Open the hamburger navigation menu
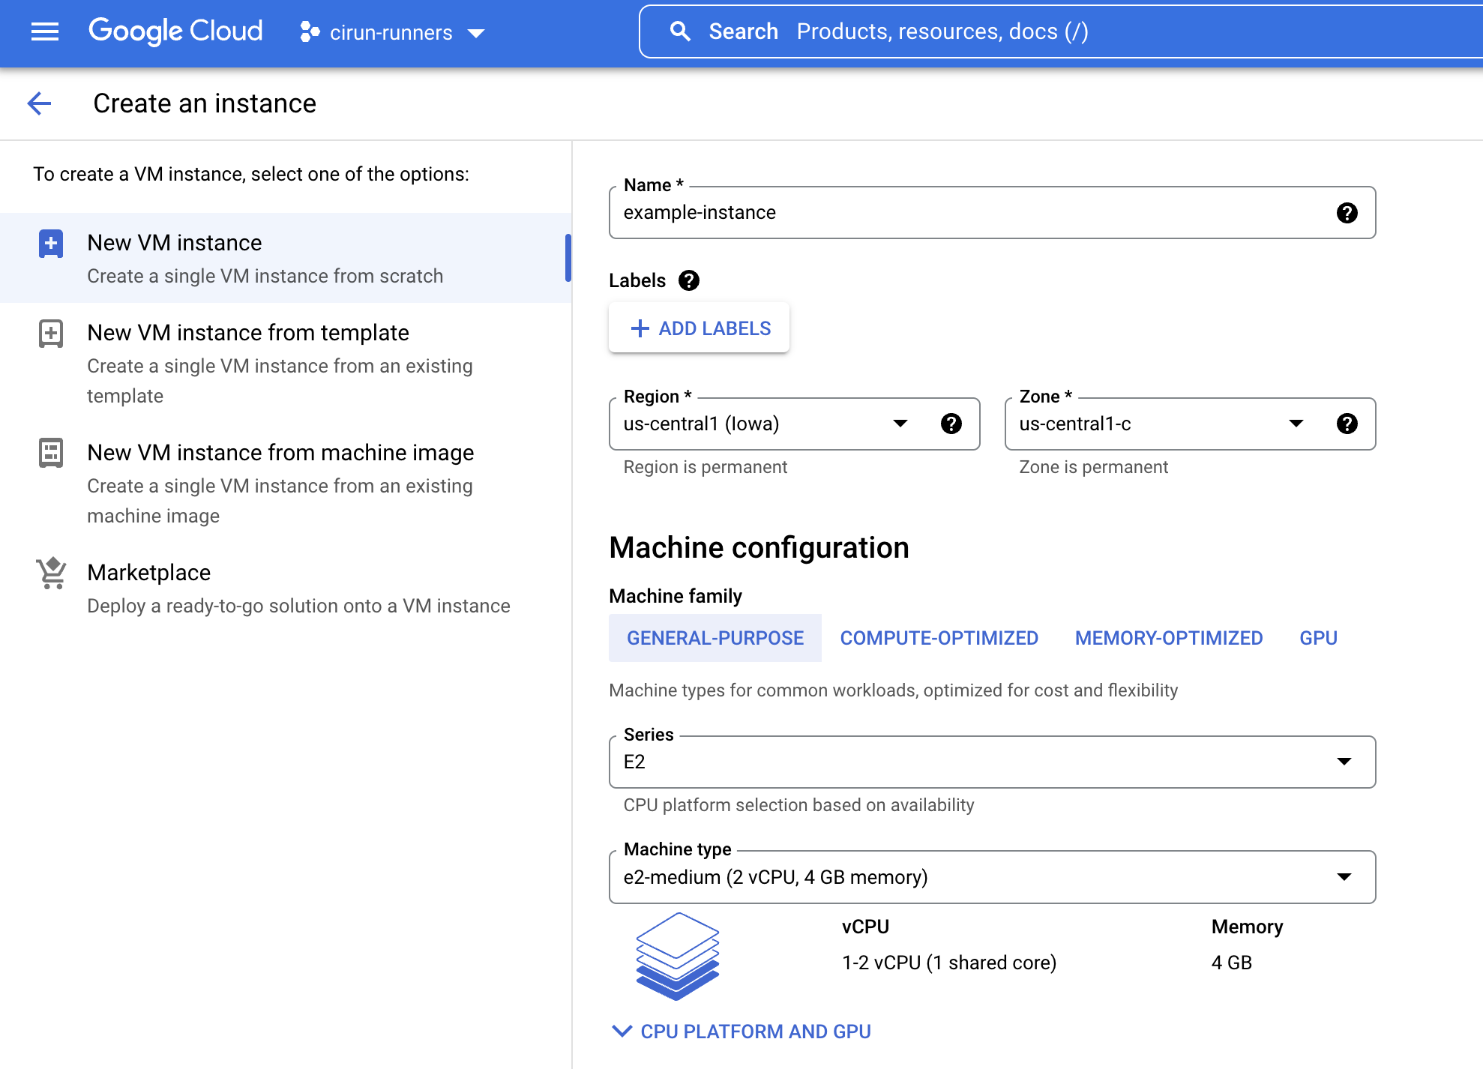This screenshot has height=1069, width=1483. pos(45,31)
